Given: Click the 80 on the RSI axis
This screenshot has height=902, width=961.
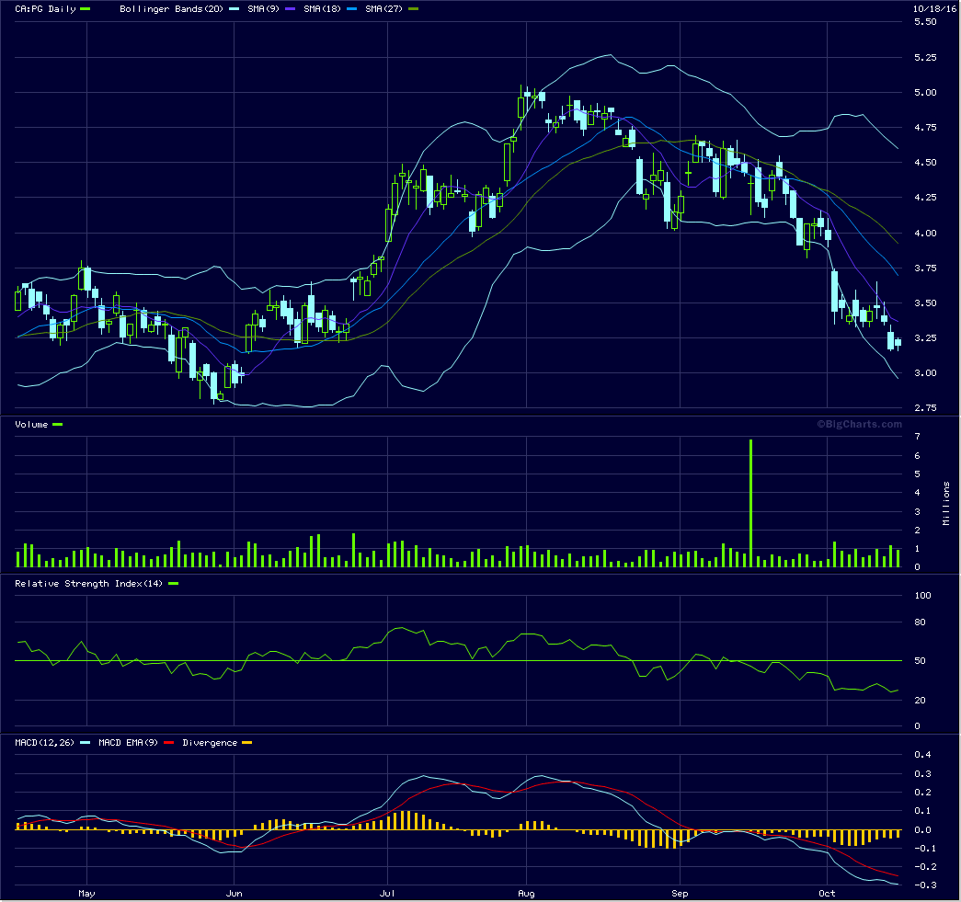Looking at the screenshot, I should 920,622.
